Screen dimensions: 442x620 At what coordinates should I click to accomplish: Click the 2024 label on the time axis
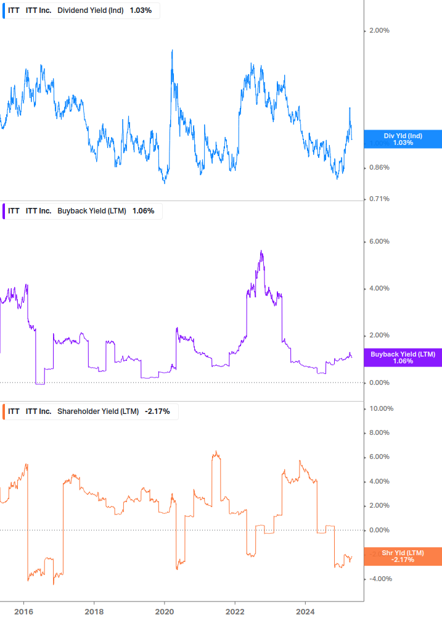tap(305, 612)
